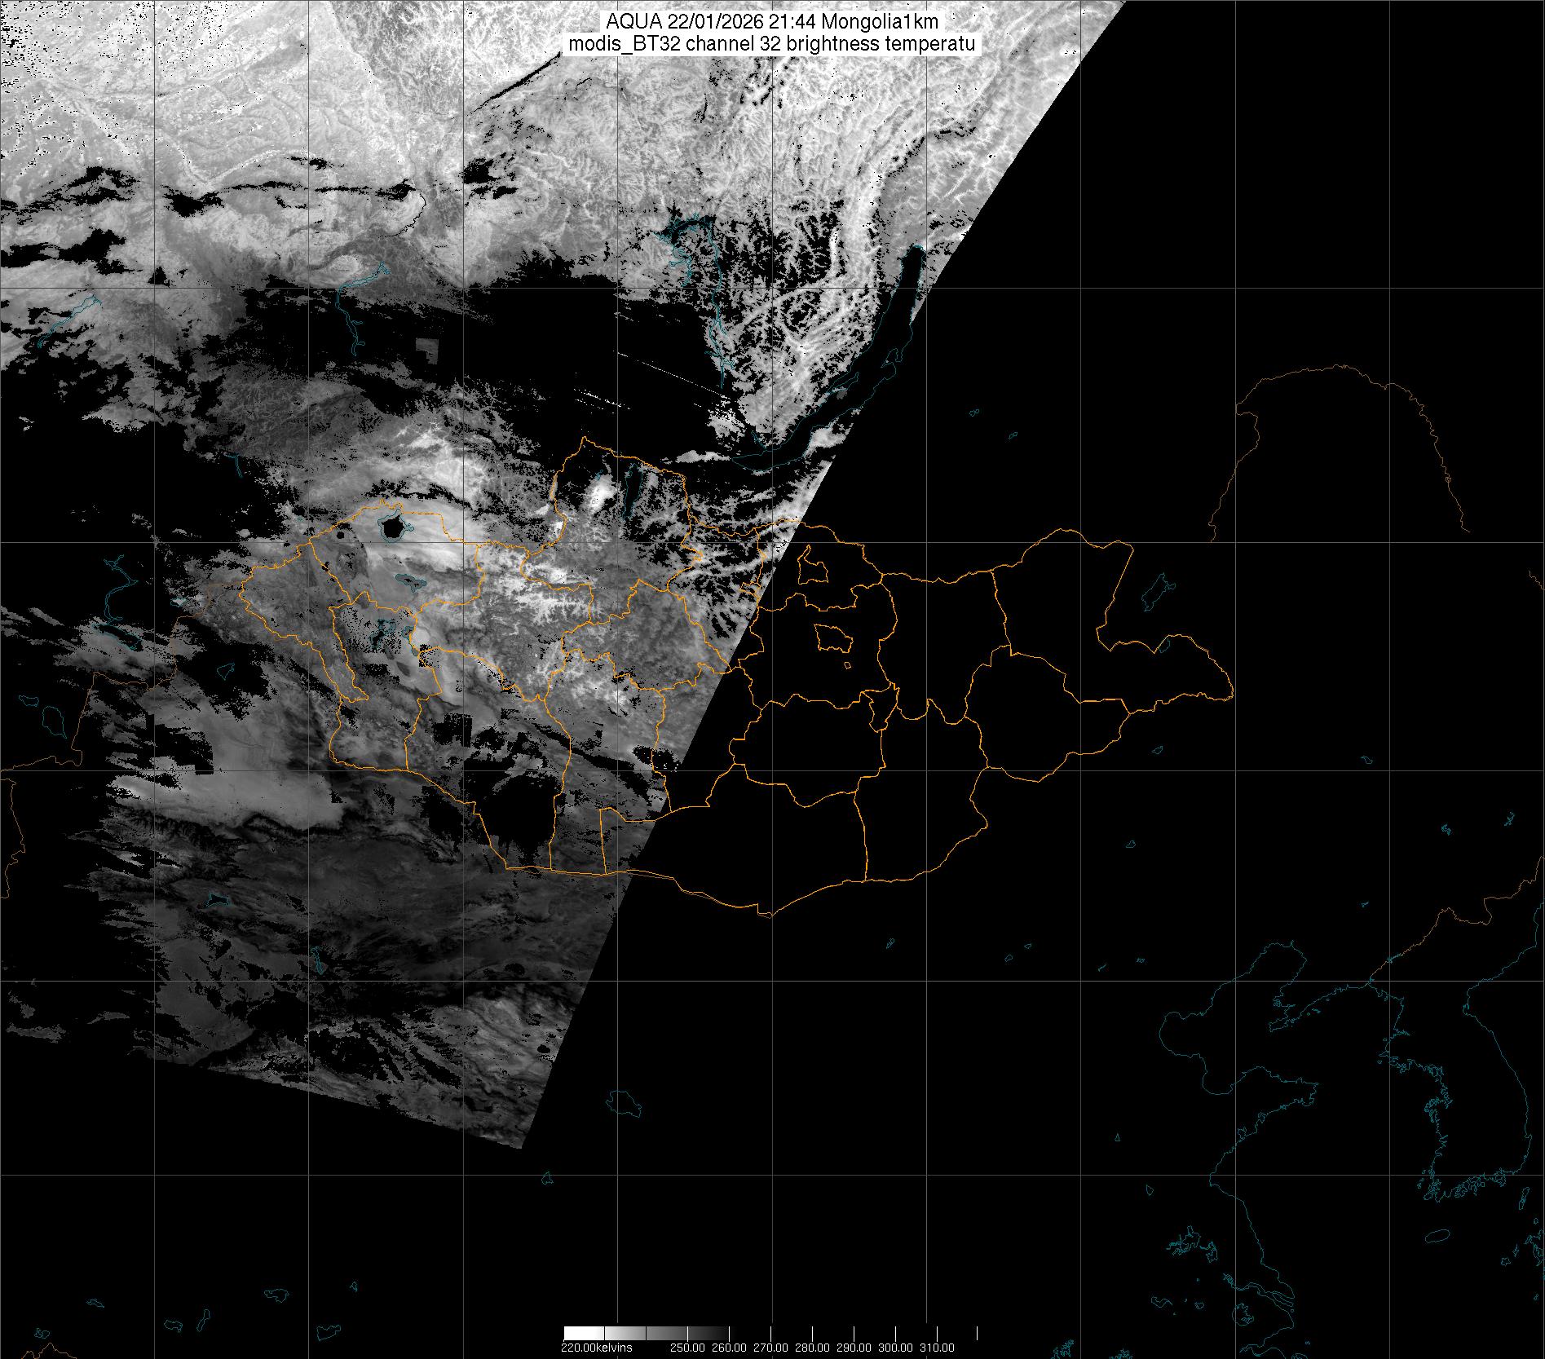Click the 300.00 label on the temperature scale
Screen dimensions: 1545x1359
pos(895,1347)
